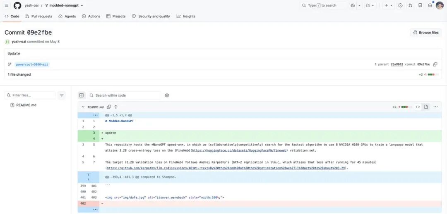This screenshot has height=214, width=447.
Task: Click the 'Commit 09e2fbe' heading text
Action: coord(28,33)
